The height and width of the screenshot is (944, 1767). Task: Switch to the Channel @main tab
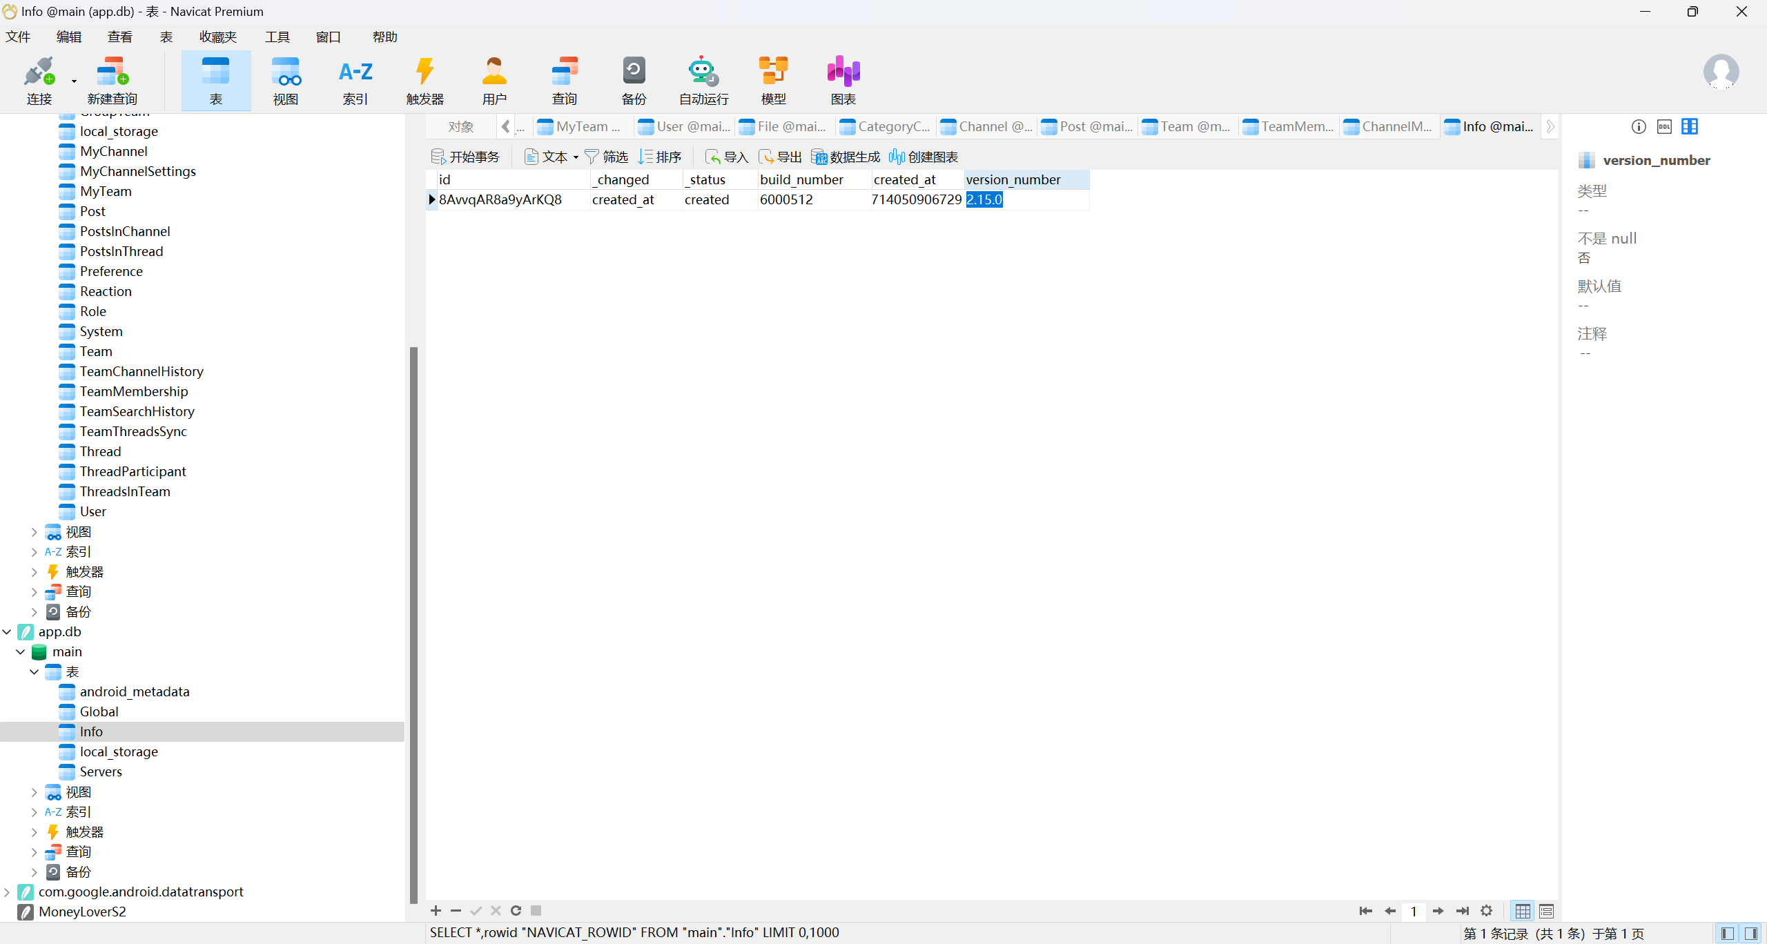click(987, 126)
